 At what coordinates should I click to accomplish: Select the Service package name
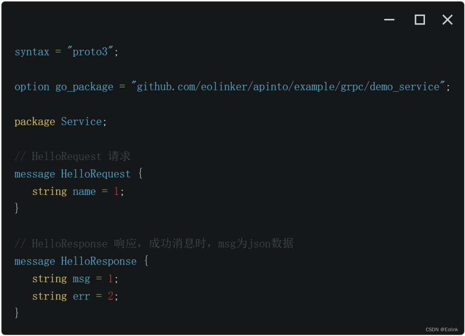pos(81,121)
